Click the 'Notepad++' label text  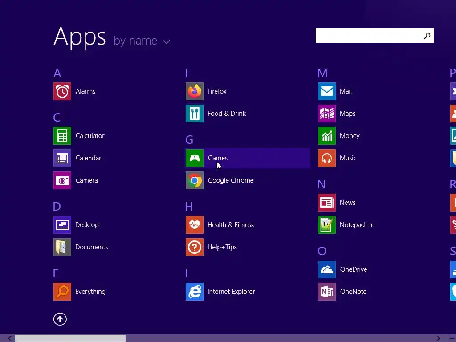coord(357,225)
